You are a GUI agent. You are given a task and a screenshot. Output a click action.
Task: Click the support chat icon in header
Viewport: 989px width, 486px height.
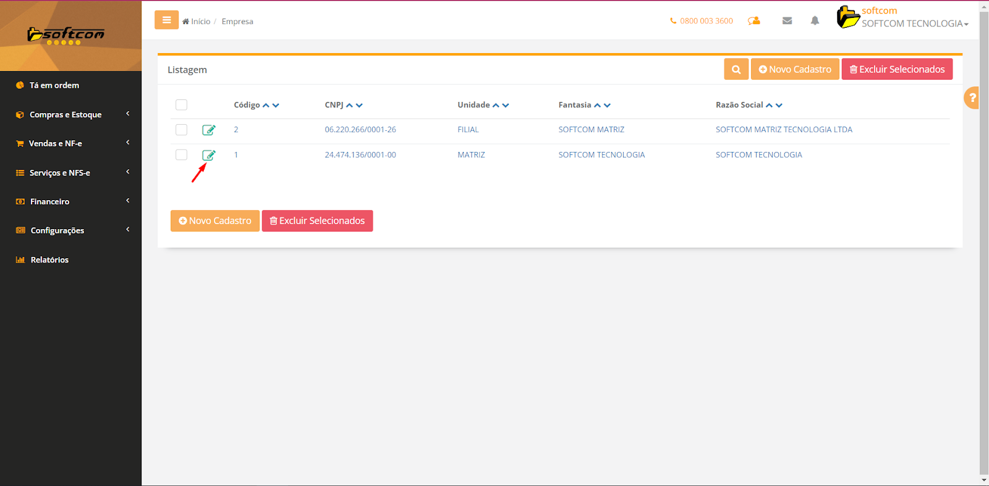point(754,21)
